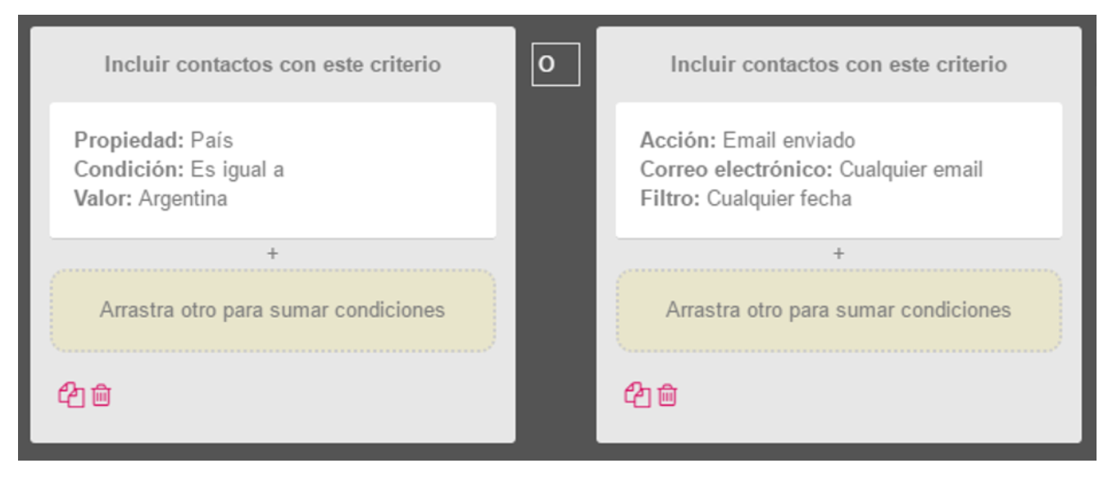Click right Arrastra otro para sumar condiciones zone
The width and height of the screenshot is (1108, 477).
point(839,311)
